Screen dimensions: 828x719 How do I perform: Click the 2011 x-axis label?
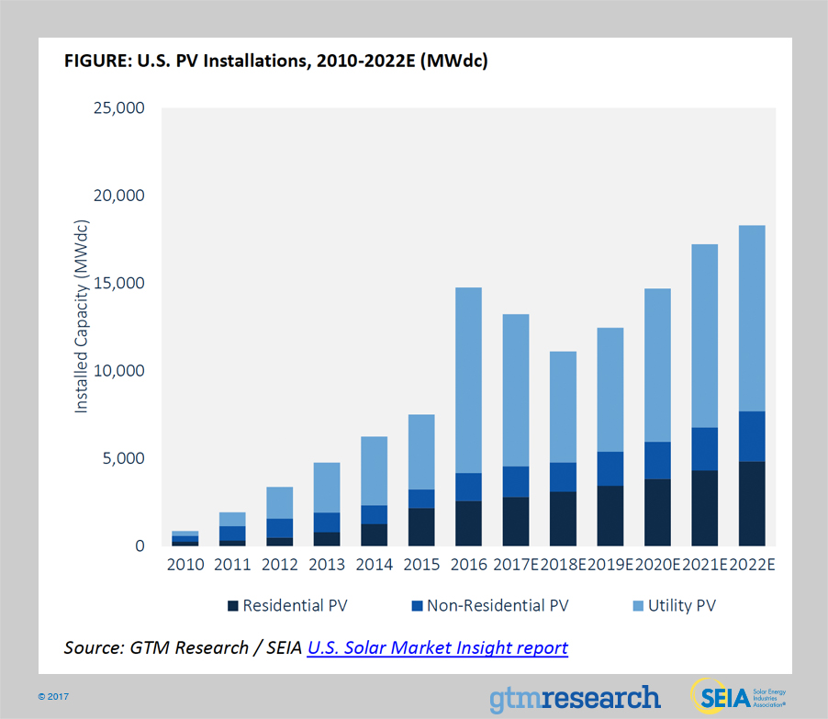pos(232,565)
